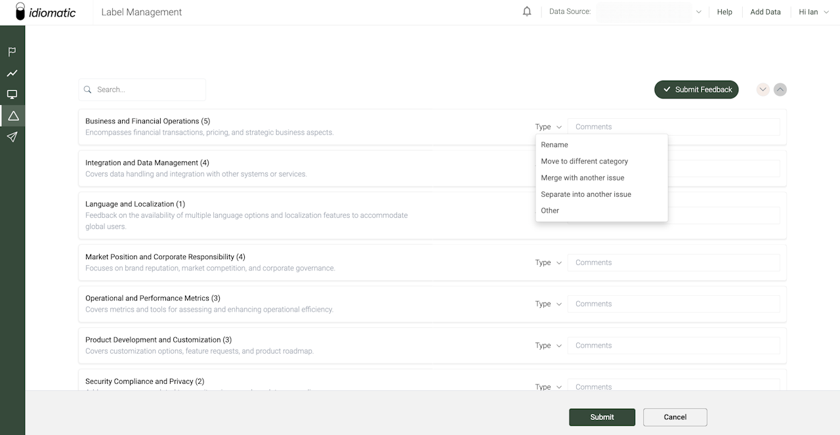Open the monitor icon in sidebar

(x=12, y=94)
